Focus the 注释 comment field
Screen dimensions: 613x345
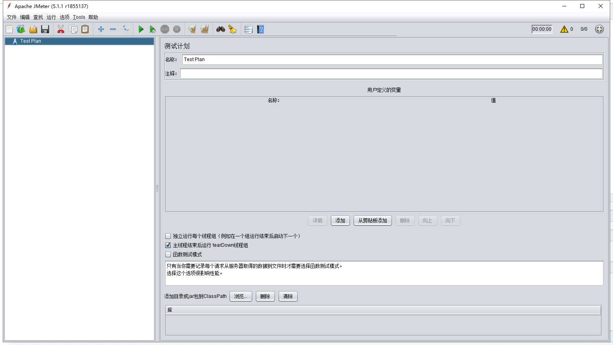coord(391,73)
